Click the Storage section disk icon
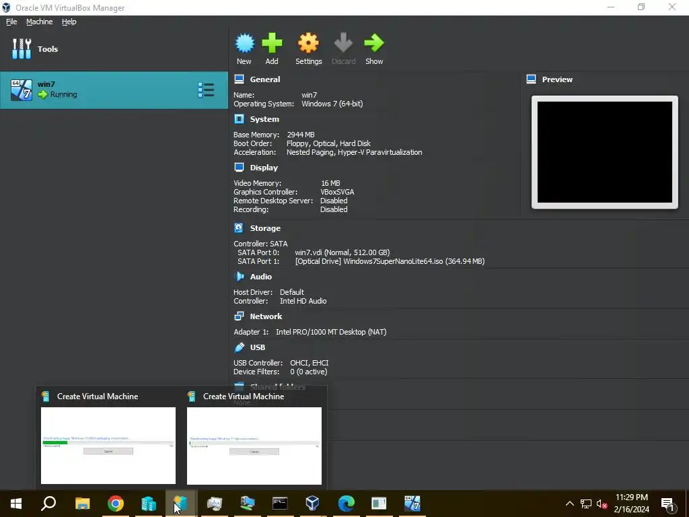 coord(239,228)
